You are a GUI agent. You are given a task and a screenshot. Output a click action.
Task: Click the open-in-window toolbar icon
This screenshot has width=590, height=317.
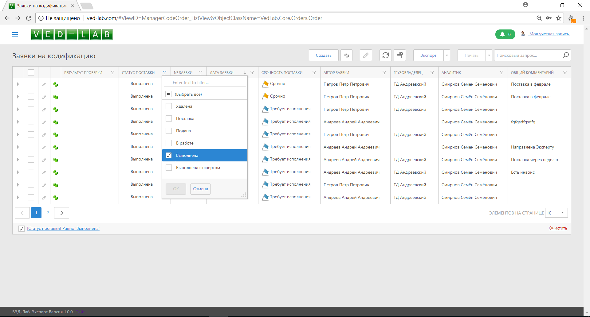(x=400, y=55)
